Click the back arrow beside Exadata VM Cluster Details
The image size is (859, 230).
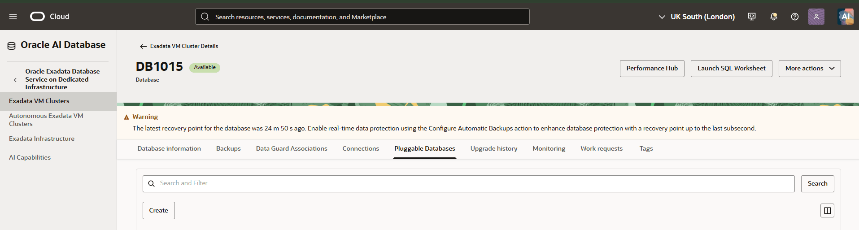[x=143, y=46]
